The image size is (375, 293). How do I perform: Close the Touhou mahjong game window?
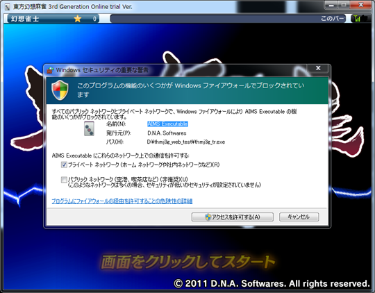pyautogui.click(x=361, y=5)
